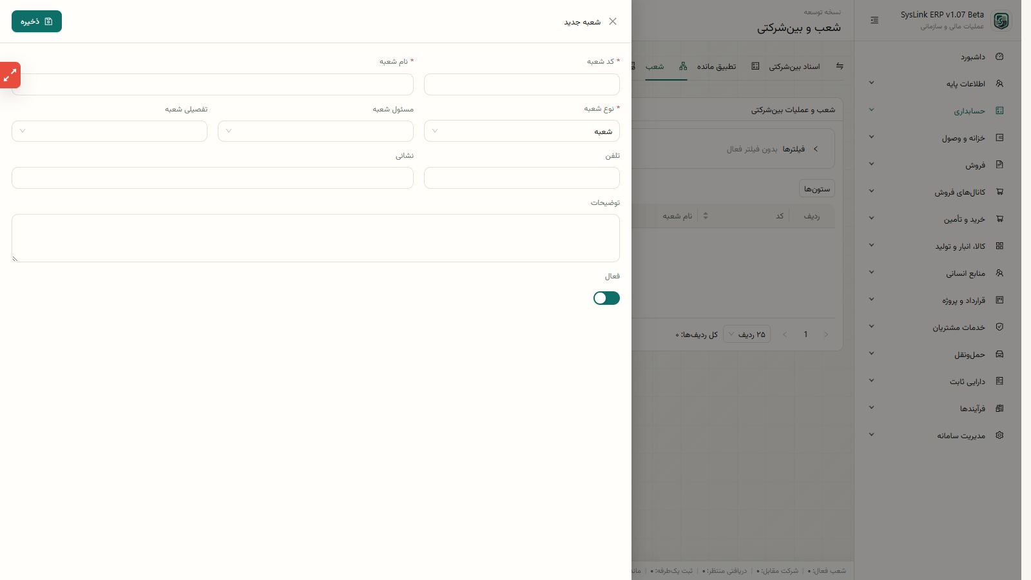Click the table icon beside تطبیق مانده
Screen dimensions: 1031x580
click(755, 66)
